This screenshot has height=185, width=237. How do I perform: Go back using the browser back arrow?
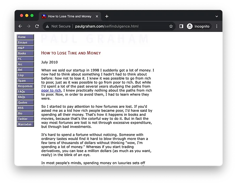coord(20,26)
